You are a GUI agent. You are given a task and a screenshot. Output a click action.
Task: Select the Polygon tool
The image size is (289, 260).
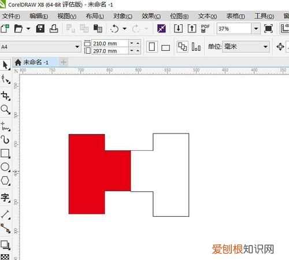click(5, 181)
